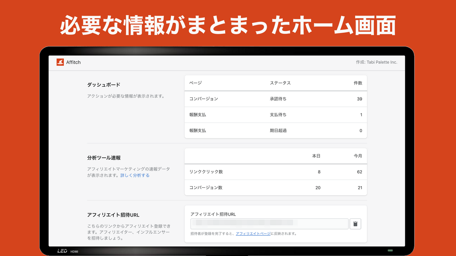
Task: Copy affiliate invite URL with clipboard button
Action: 355,224
